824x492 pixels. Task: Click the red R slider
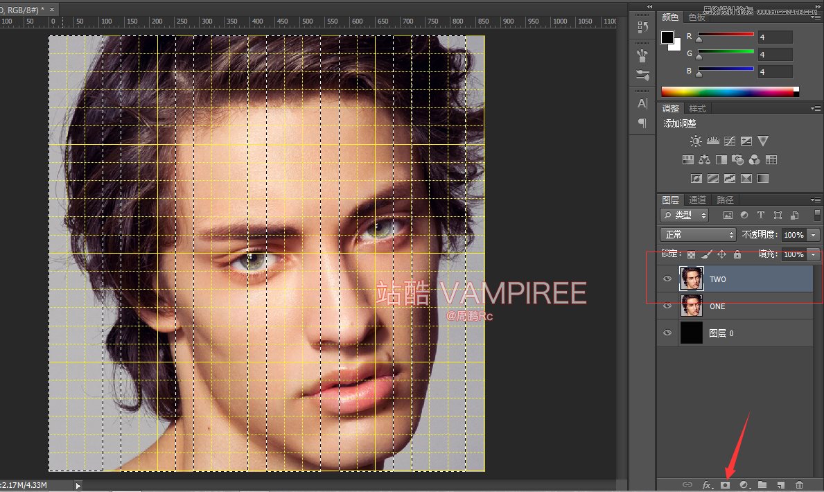pyautogui.click(x=726, y=35)
